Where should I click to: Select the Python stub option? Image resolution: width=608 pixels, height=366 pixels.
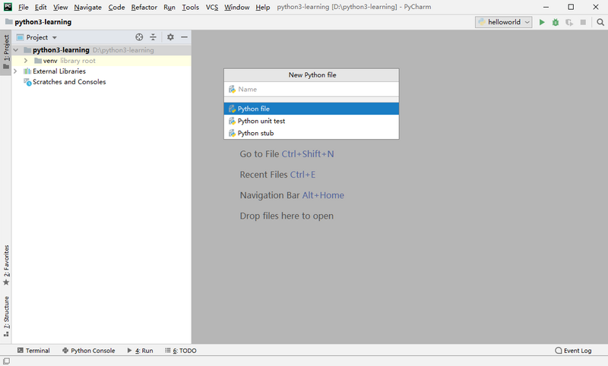point(312,133)
